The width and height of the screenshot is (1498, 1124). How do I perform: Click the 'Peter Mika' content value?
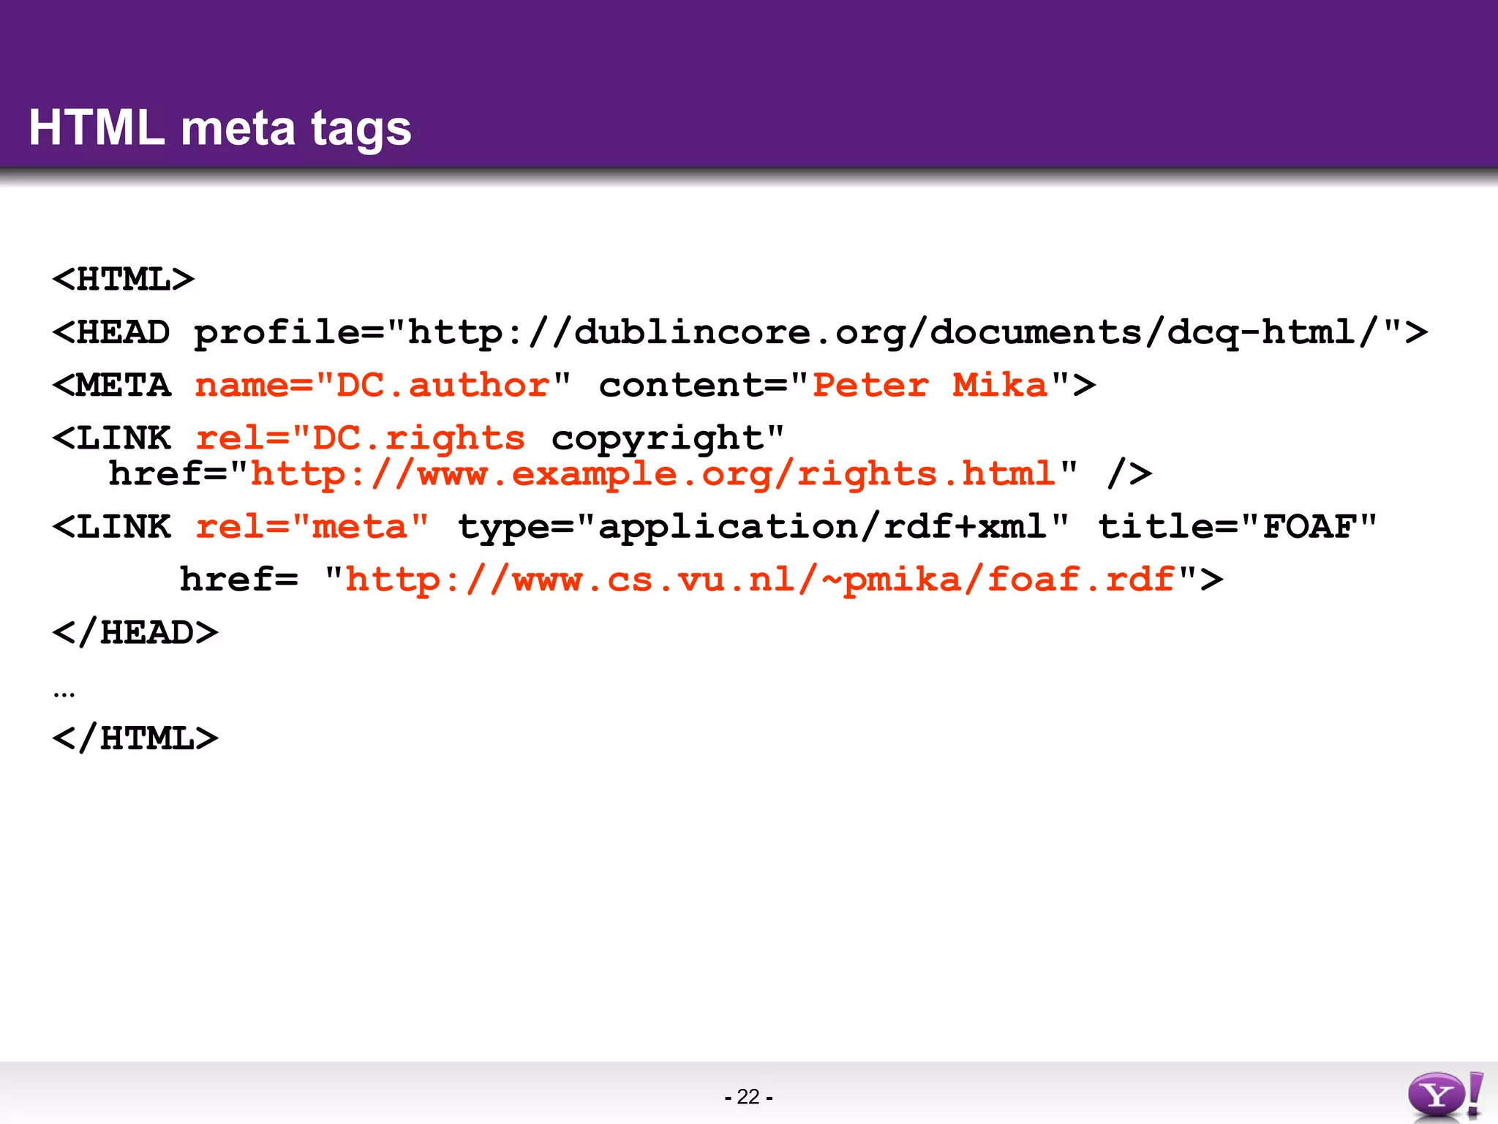[930, 385]
